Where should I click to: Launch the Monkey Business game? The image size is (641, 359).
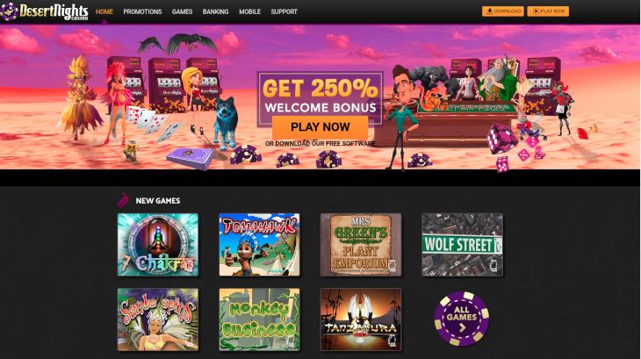[259, 320]
